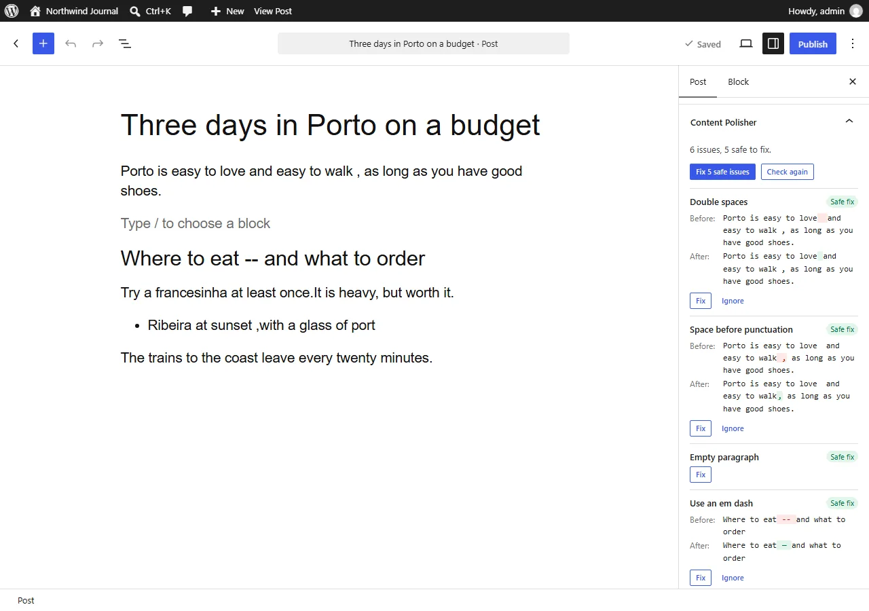Ignore the Space before punctuation issue
The image size is (869, 611).
pyautogui.click(x=733, y=428)
